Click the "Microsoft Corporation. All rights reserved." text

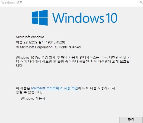tap(51, 47)
